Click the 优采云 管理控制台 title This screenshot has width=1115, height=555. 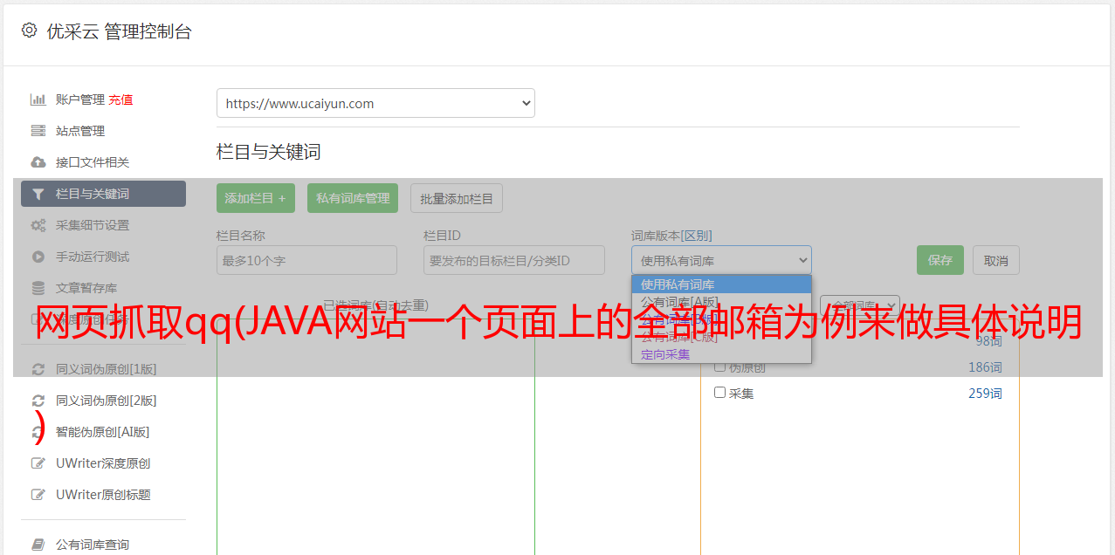119,31
